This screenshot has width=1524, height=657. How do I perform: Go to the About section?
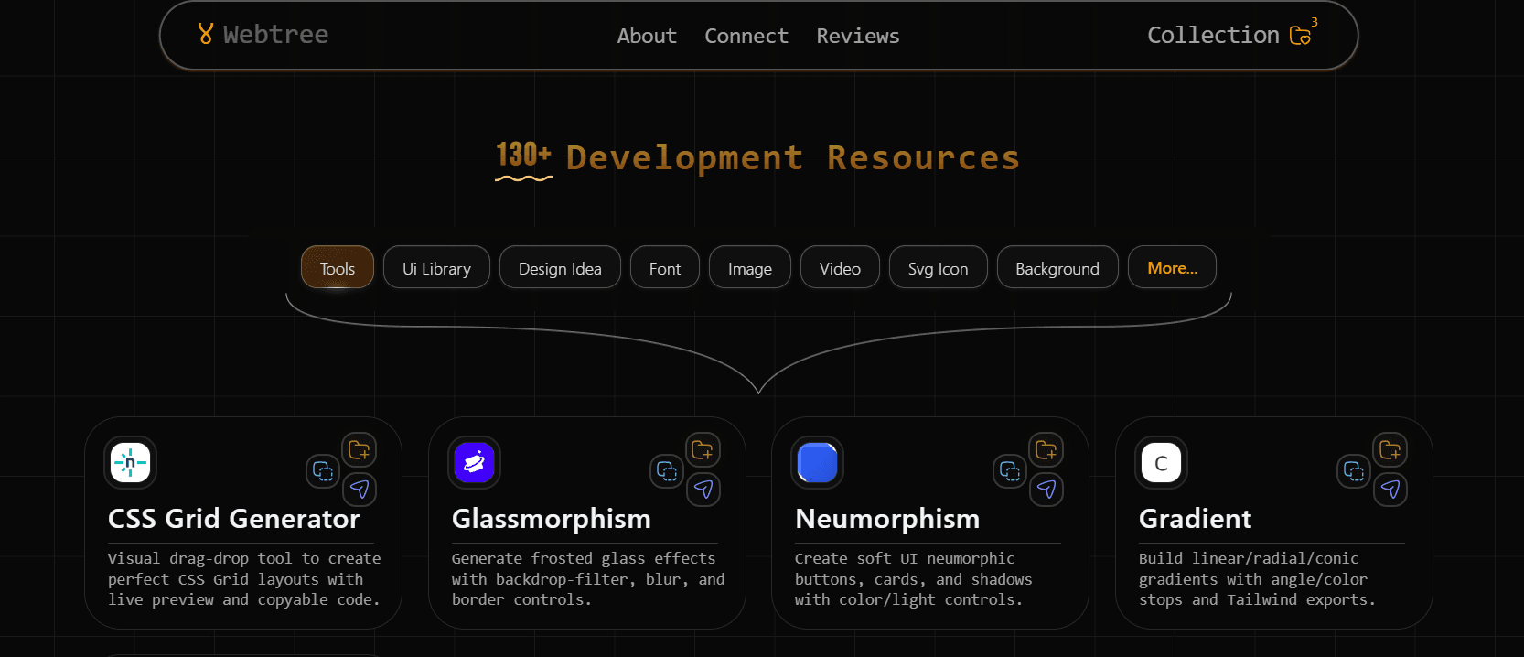[647, 36]
